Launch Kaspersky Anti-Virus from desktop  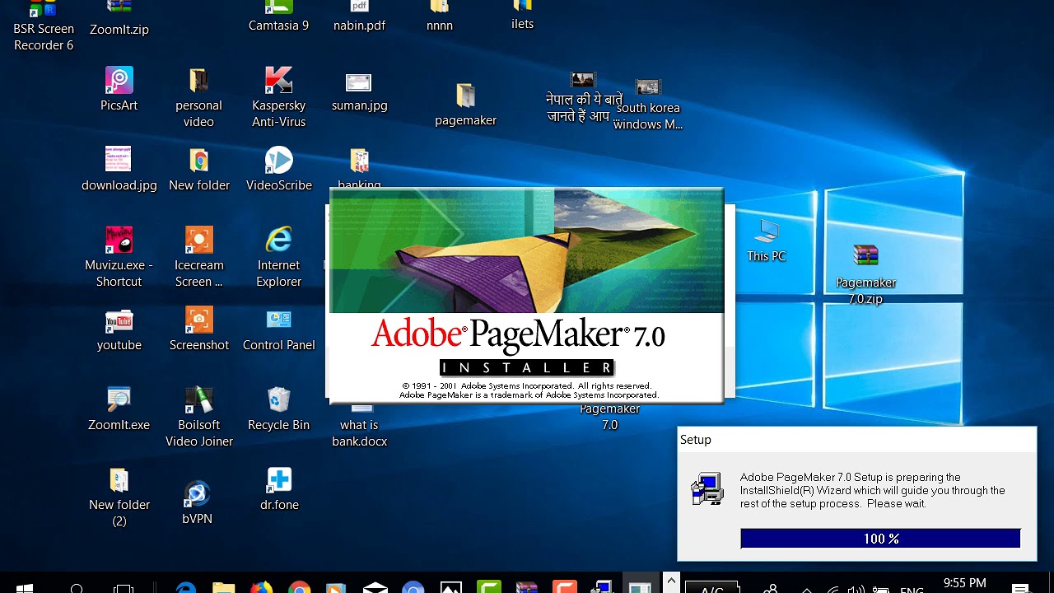[x=278, y=81]
